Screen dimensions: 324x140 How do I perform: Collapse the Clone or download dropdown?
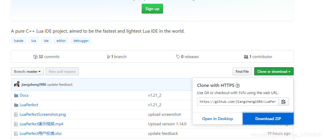point(274,72)
